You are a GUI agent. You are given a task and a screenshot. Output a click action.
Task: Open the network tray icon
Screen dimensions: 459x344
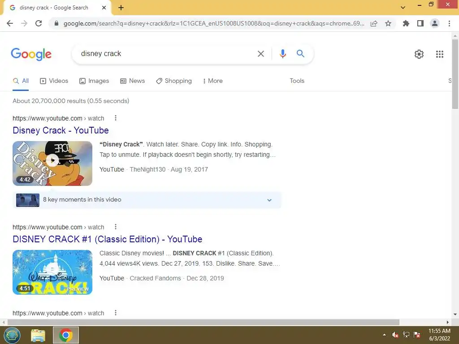click(406, 335)
